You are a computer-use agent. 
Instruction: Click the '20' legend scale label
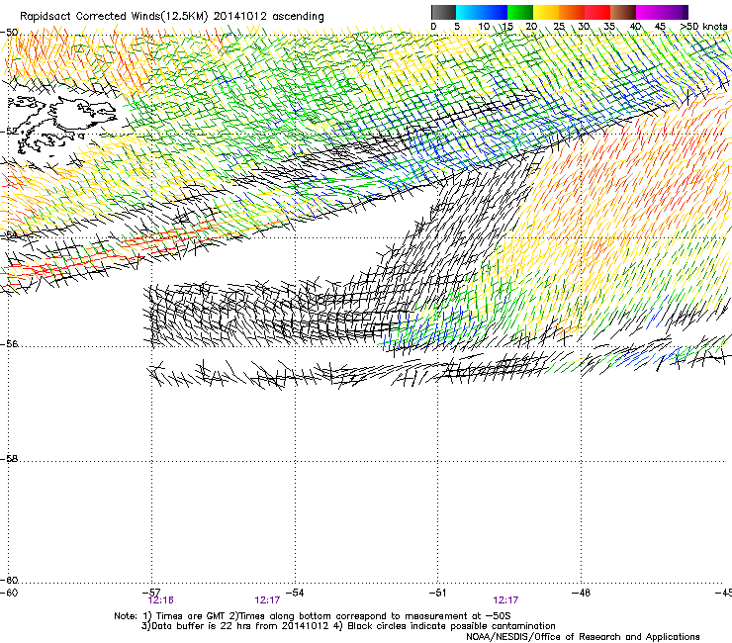click(x=531, y=26)
